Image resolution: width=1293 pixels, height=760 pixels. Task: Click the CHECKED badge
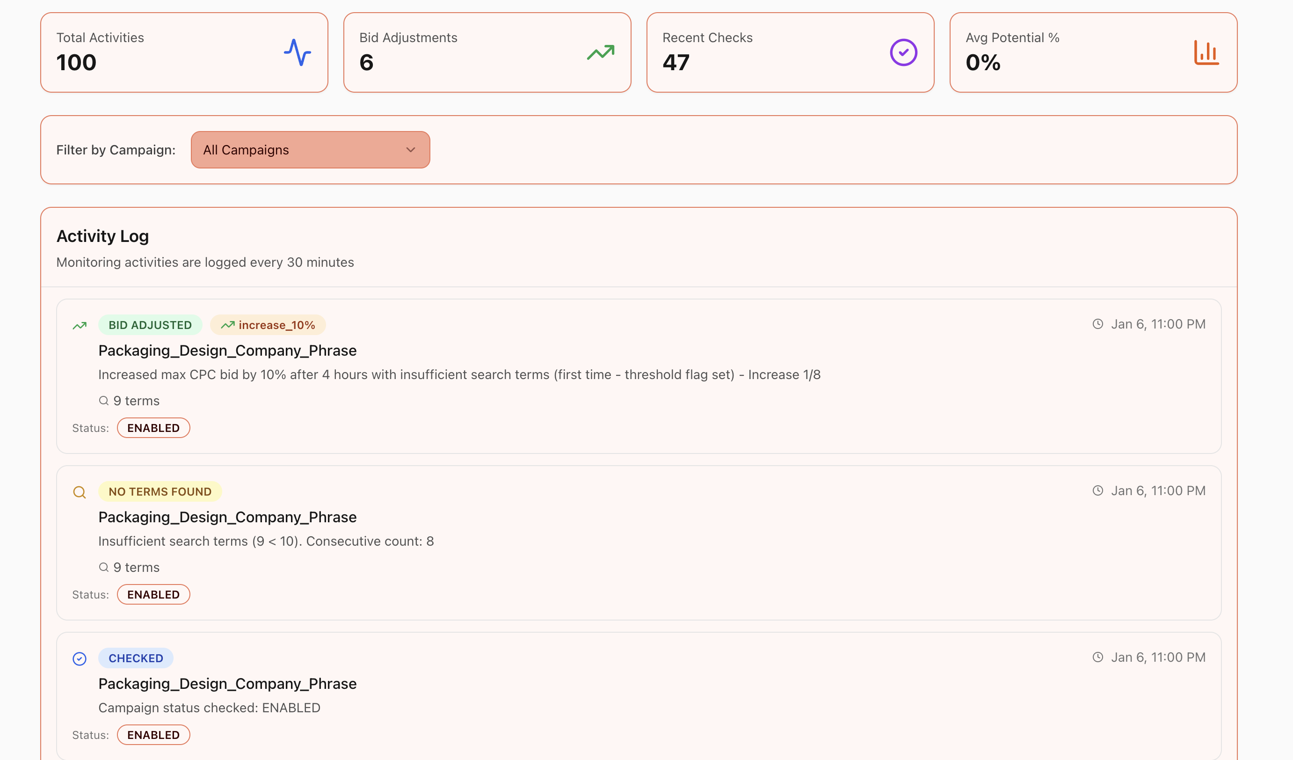[136, 658]
